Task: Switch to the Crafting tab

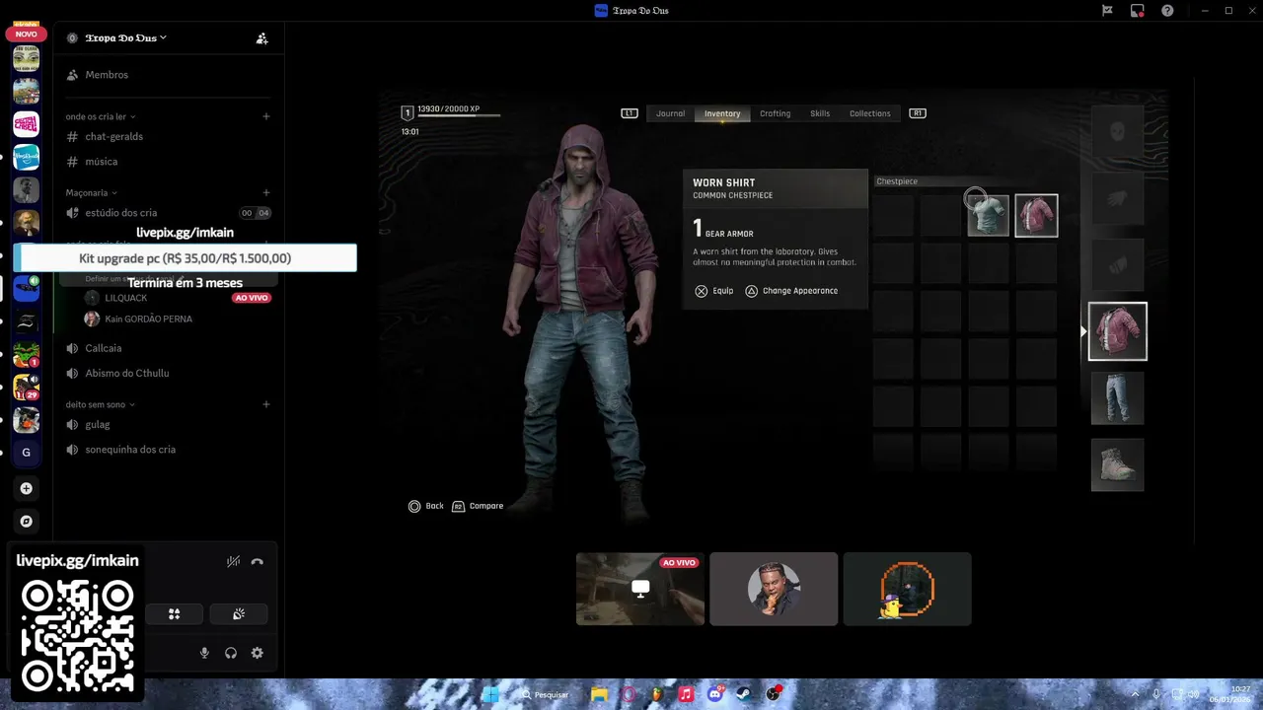Action: [x=775, y=113]
